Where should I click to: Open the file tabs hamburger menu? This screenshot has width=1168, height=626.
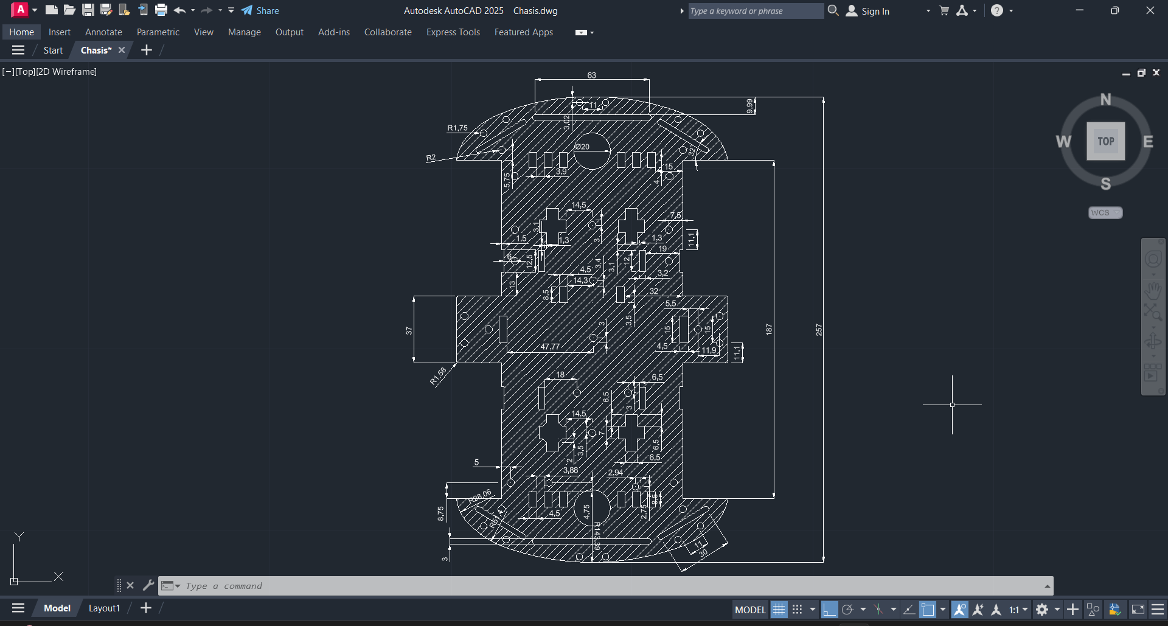(18, 50)
